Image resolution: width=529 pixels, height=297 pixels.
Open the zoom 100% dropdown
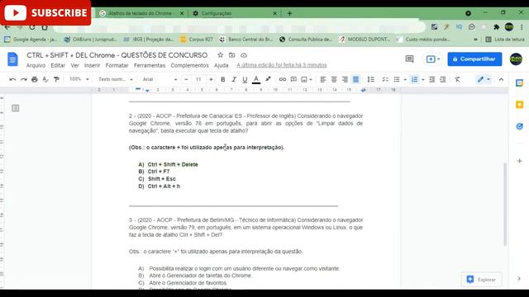(x=79, y=79)
